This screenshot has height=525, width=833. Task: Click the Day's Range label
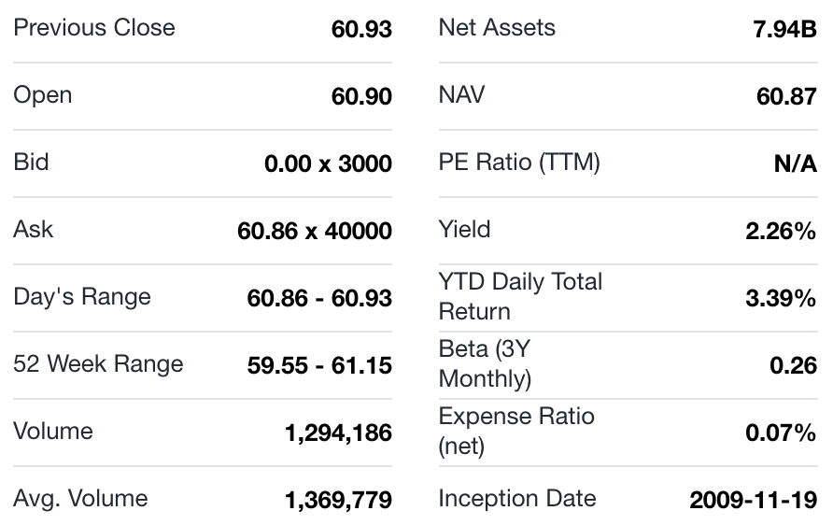(82, 297)
